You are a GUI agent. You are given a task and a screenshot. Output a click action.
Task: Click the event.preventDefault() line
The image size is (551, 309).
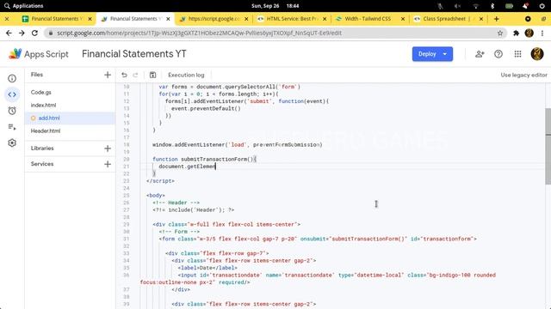[x=206, y=108]
